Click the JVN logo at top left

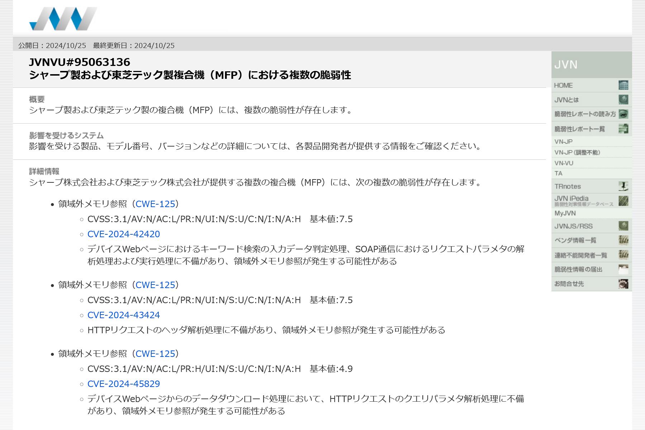63,19
